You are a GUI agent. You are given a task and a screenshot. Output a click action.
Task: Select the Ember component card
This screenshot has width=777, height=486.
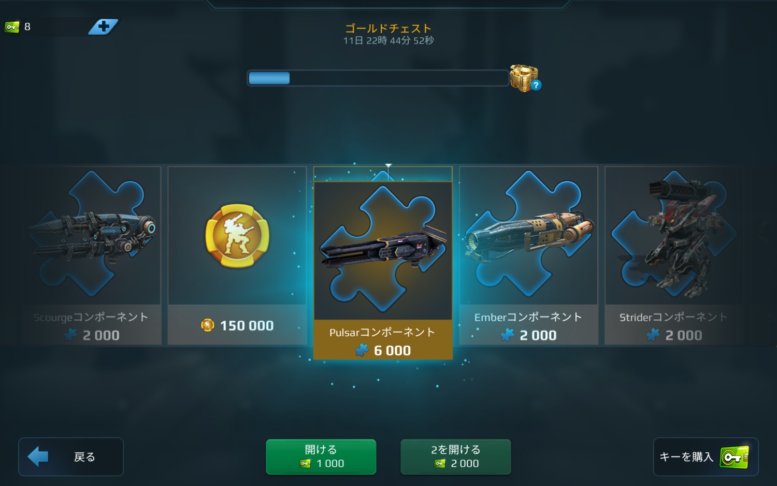click(x=528, y=255)
